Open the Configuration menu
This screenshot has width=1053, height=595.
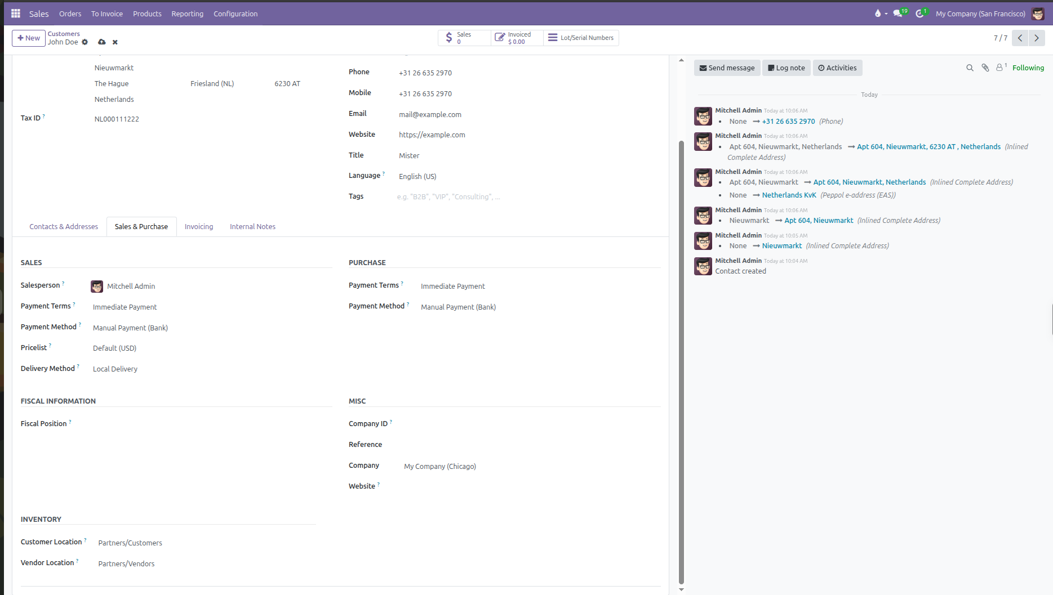click(x=236, y=14)
